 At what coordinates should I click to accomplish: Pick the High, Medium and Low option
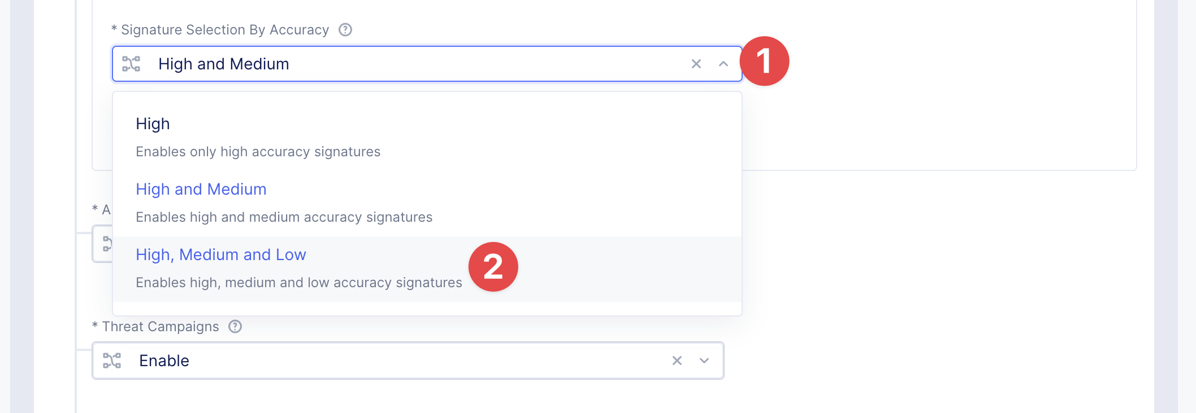tap(221, 255)
